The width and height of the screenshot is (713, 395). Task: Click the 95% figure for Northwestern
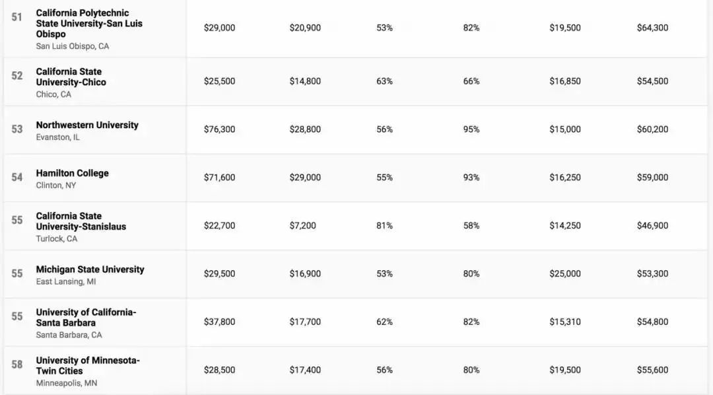[471, 129]
